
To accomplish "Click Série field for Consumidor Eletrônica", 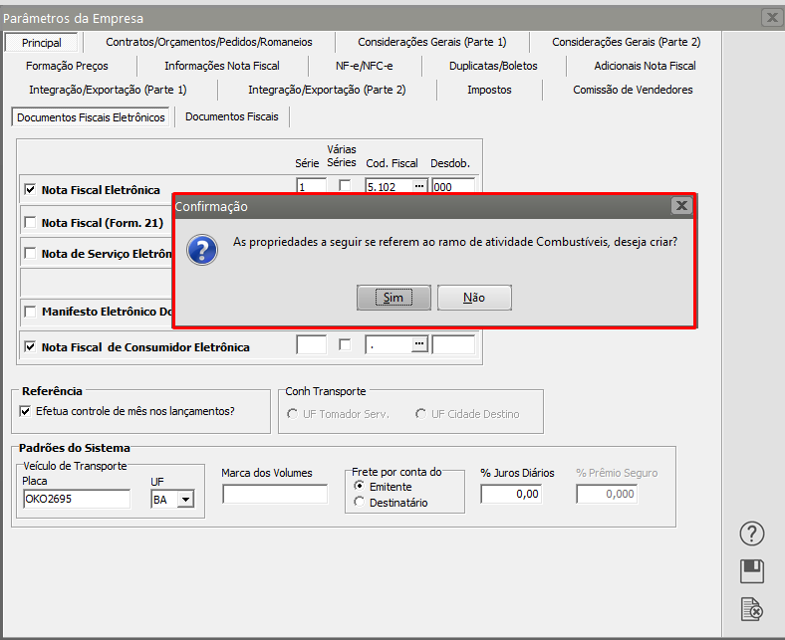I will coord(311,344).
